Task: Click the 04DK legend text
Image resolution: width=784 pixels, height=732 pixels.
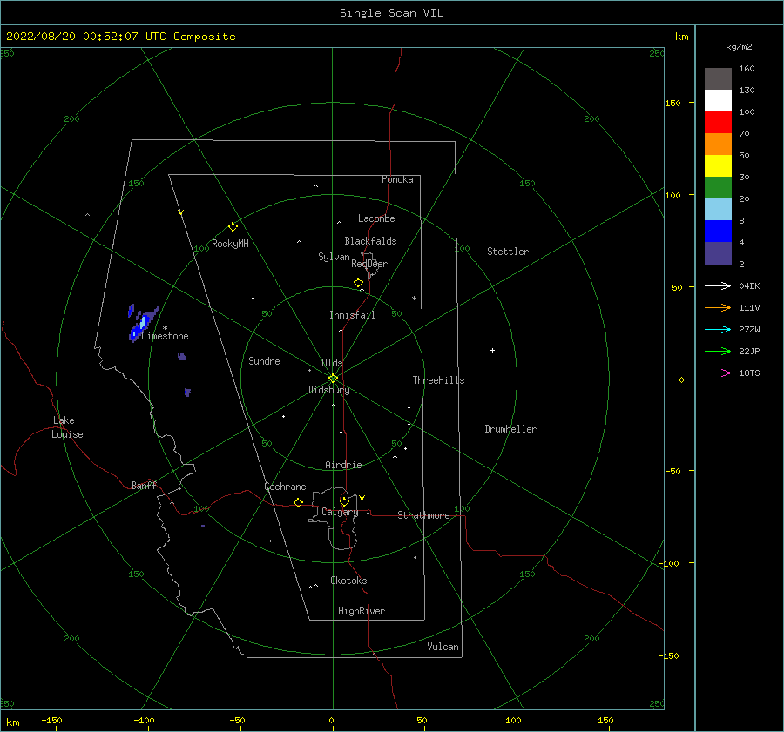Action: click(749, 286)
